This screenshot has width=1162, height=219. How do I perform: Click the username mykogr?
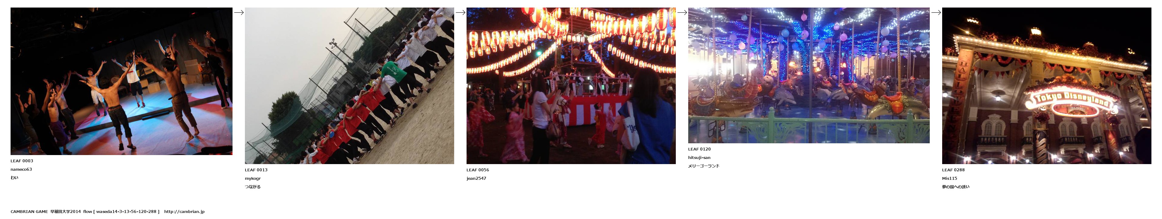253,179
